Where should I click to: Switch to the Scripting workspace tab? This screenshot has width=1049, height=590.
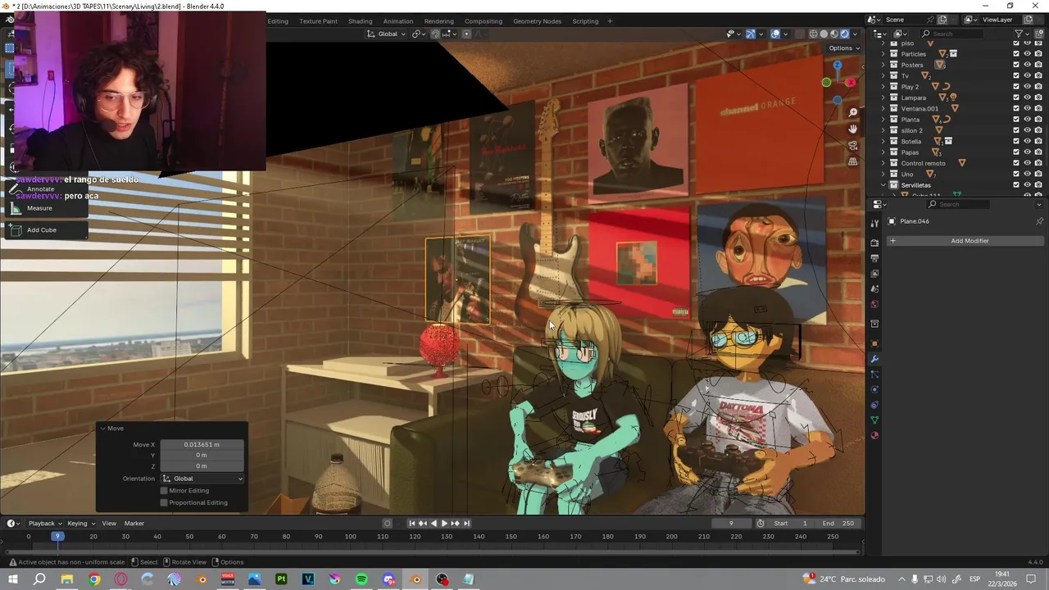click(x=585, y=21)
